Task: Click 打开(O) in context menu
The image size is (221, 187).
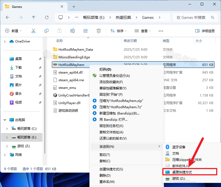Action: 105,70
